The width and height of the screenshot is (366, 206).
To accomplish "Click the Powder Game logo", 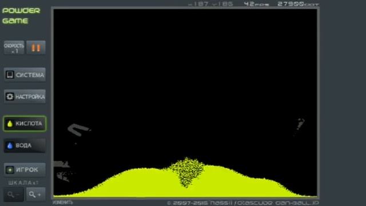I will (21, 15).
